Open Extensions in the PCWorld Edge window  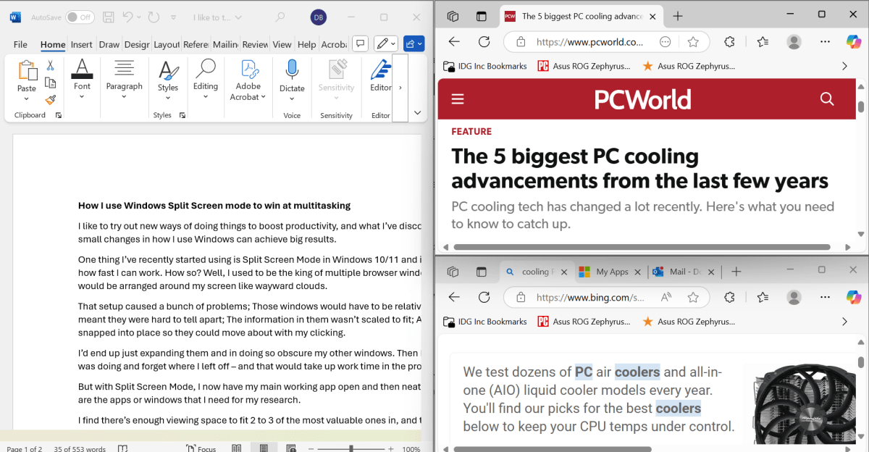(x=730, y=42)
